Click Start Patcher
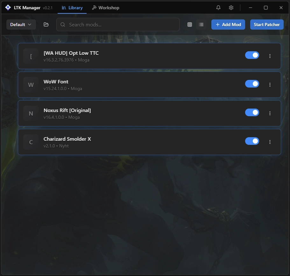Image resolution: width=290 pixels, height=276 pixels. coord(267,25)
